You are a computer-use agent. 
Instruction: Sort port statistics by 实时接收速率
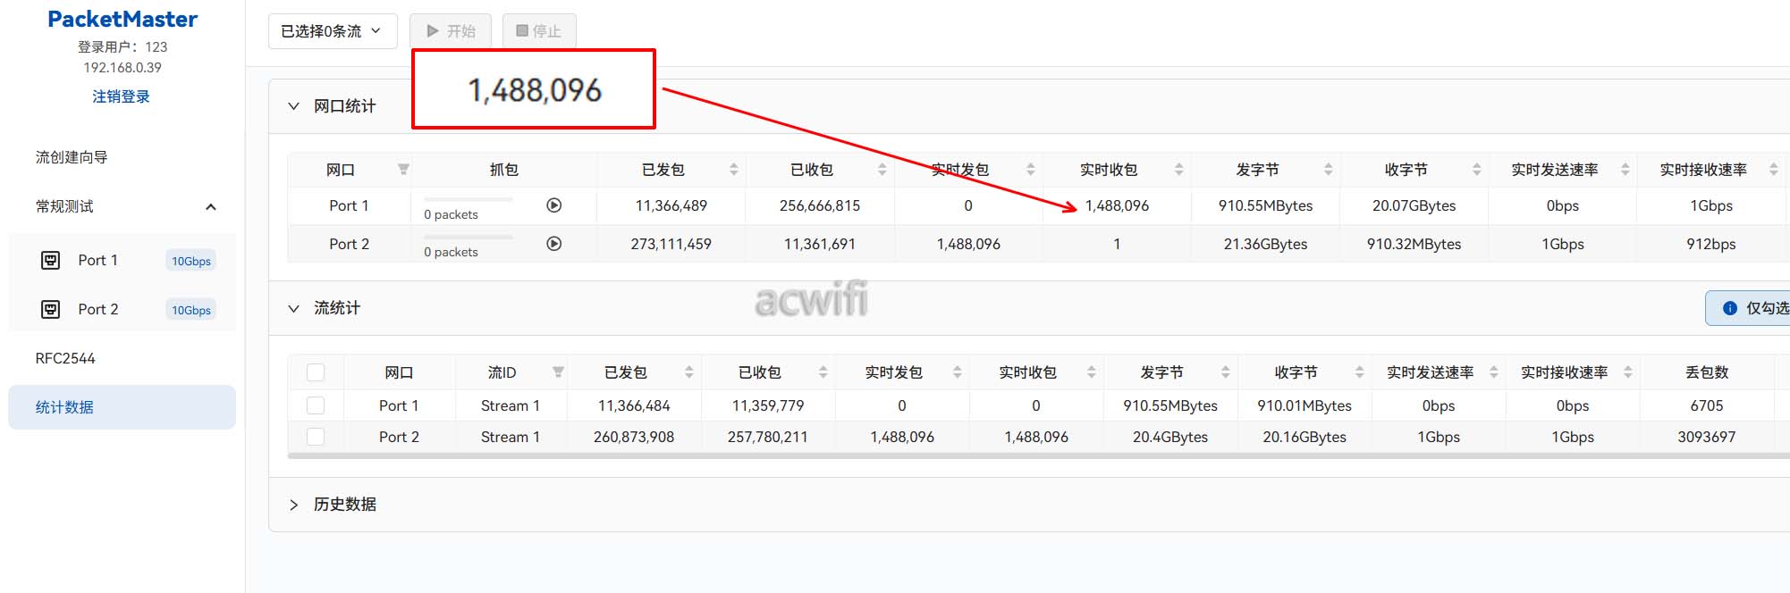tap(1773, 170)
